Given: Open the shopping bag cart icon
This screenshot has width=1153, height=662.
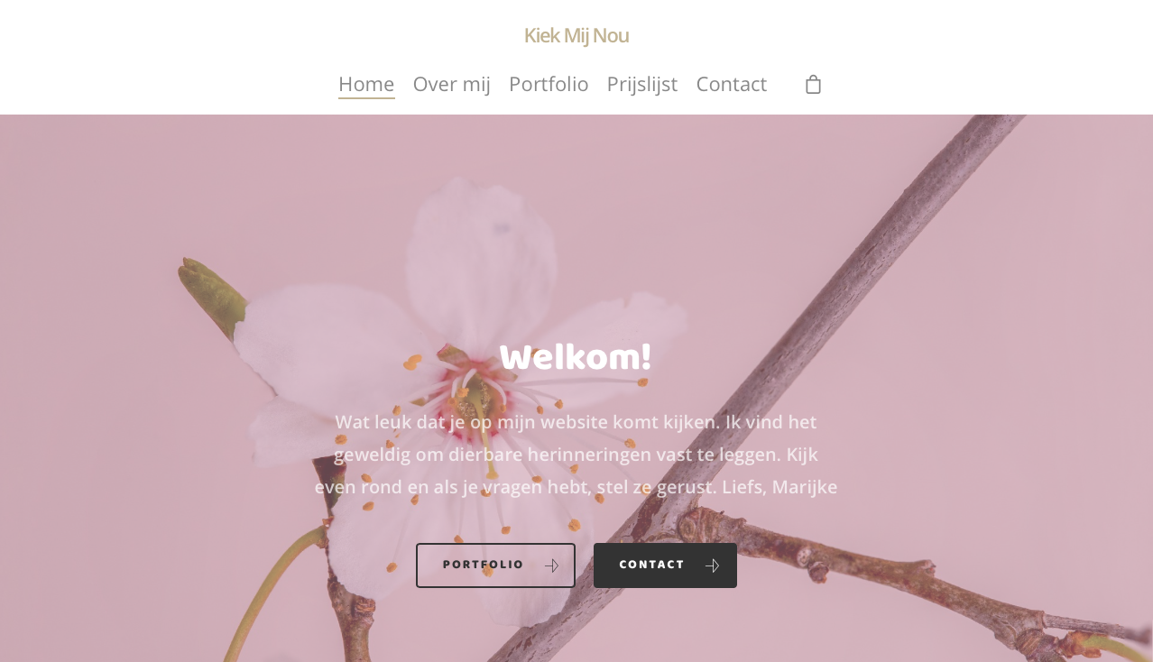Looking at the screenshot, I should coord(813,84).
